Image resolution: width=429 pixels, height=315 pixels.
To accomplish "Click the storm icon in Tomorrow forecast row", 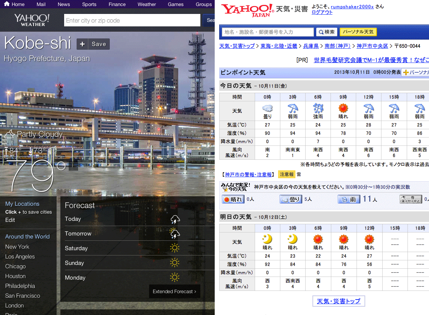I will point(175,234).
